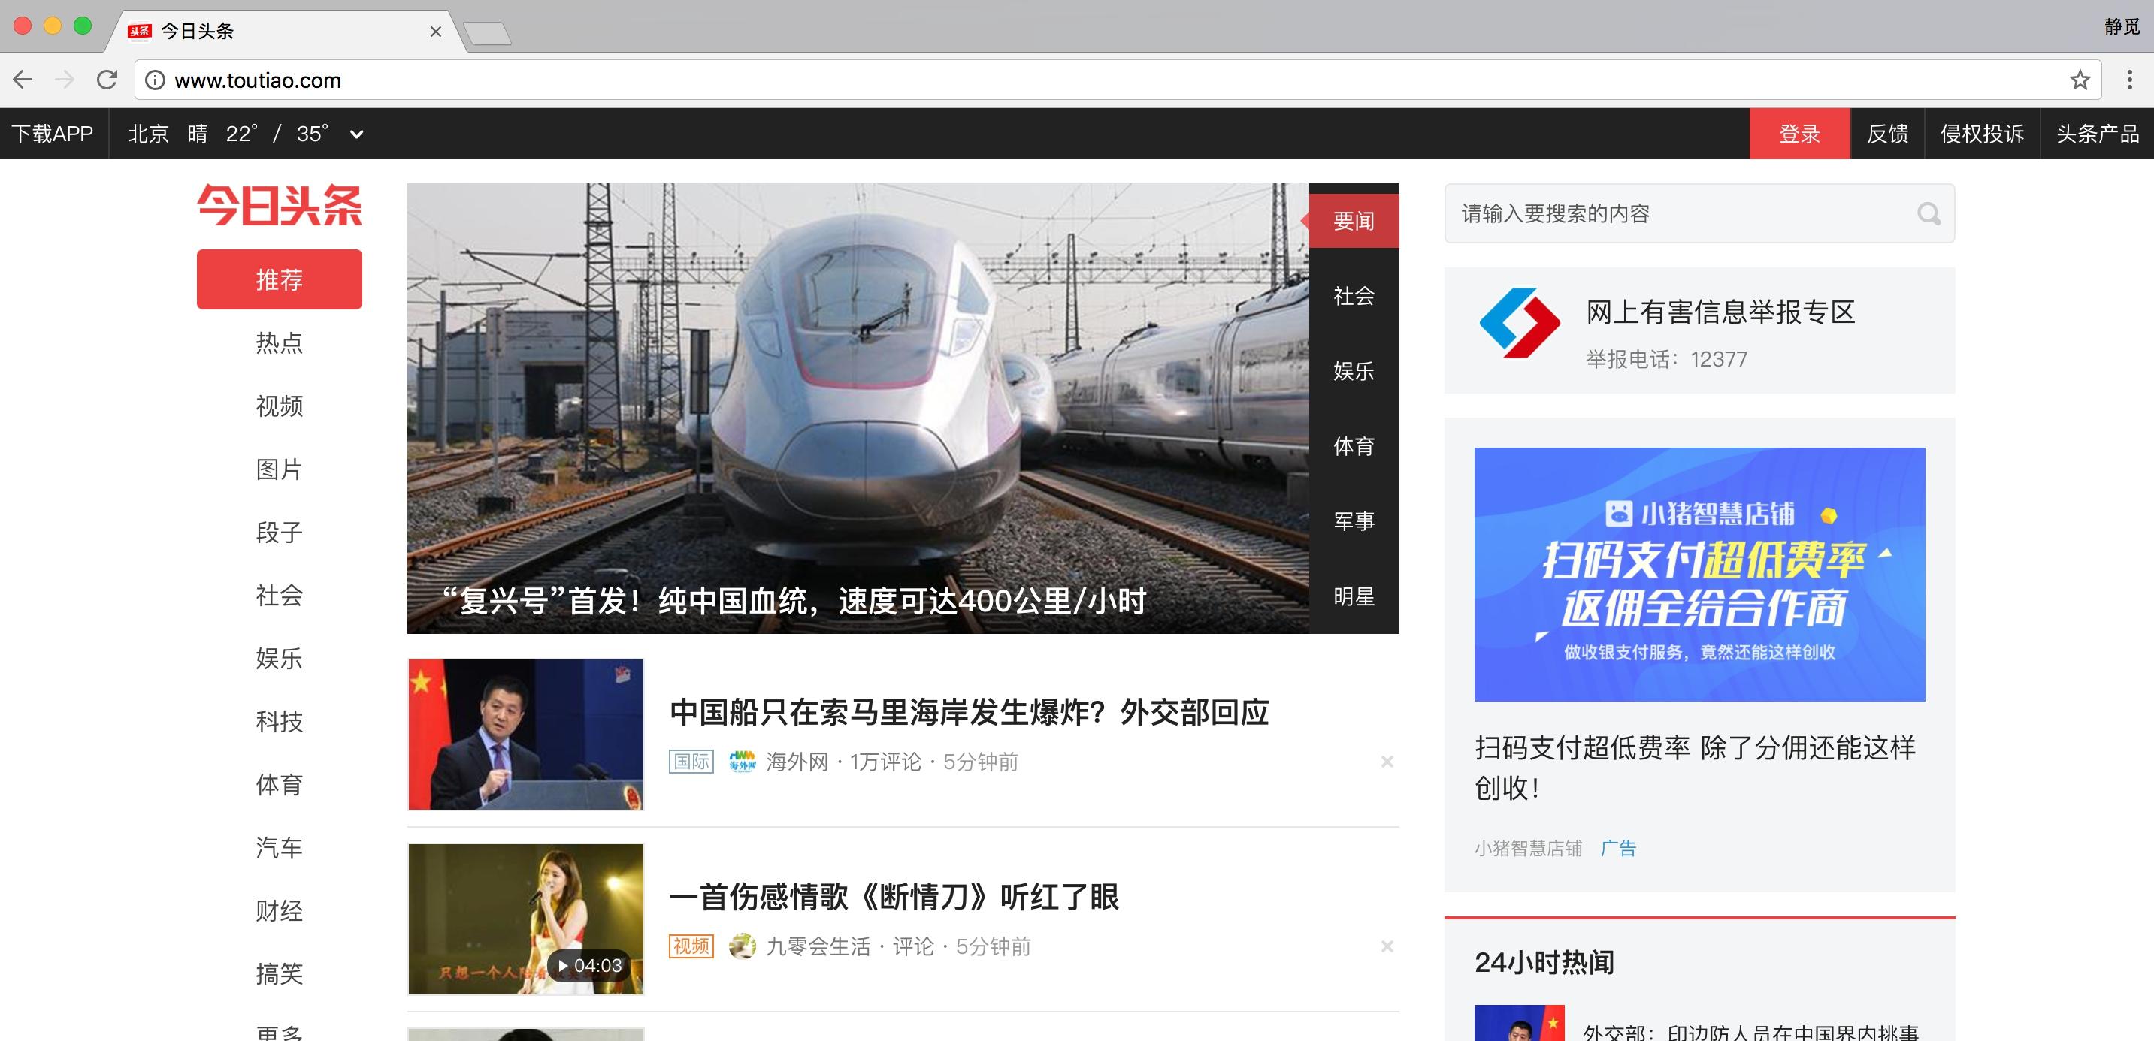Click the browser back arrow
Image resolution: width=2154 pixels, height=1041 pixels.
(x=23, y=80)
